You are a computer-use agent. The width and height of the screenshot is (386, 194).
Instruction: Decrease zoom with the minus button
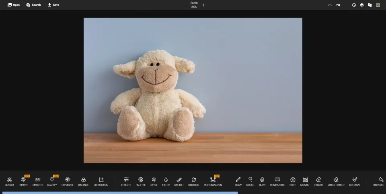(185, 5)
